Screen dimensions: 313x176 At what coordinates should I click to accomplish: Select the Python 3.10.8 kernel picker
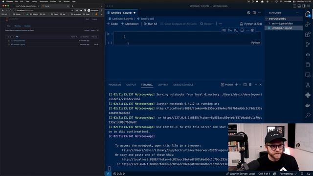251,24
